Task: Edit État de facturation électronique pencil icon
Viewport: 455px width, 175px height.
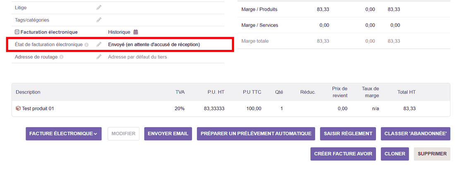Action: pos(99,44)
